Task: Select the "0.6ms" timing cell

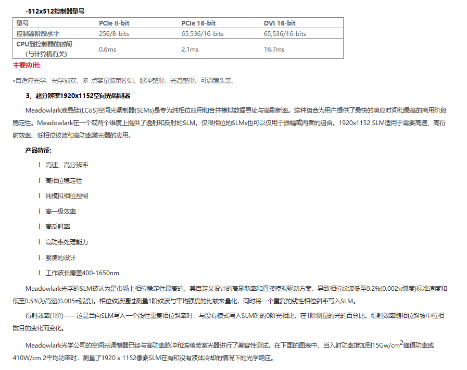Action: point(107,50)
